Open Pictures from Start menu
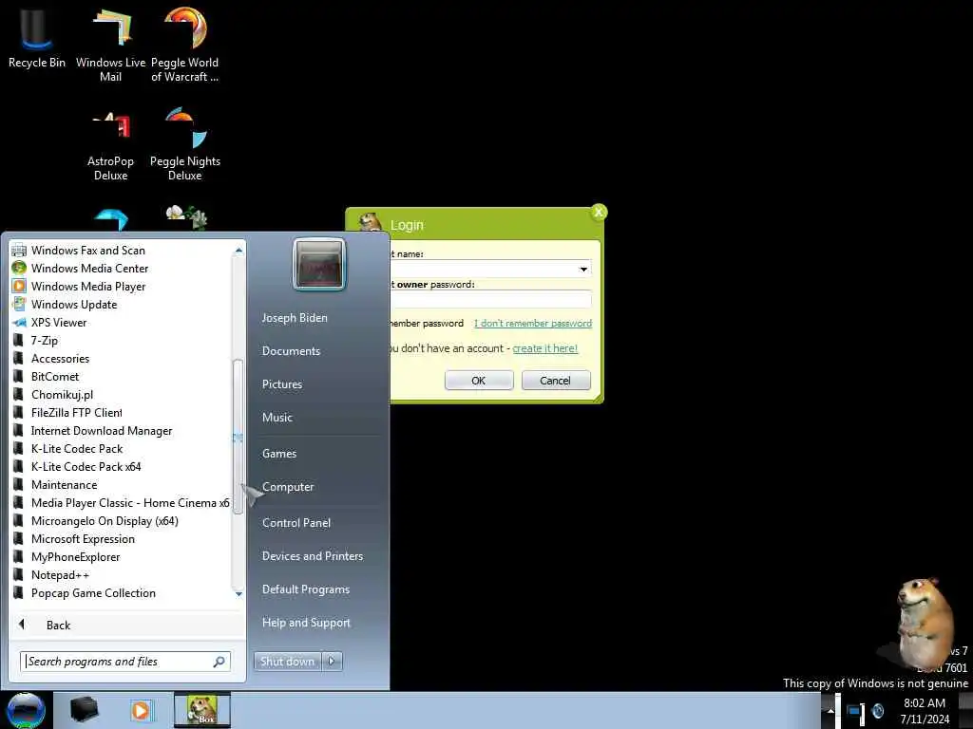The height and width of the screenshot is (729, 973). point(281,384)
